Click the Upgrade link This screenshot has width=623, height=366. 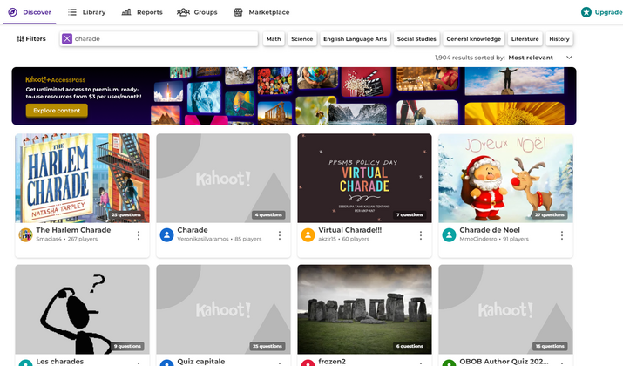click(608, 12)
